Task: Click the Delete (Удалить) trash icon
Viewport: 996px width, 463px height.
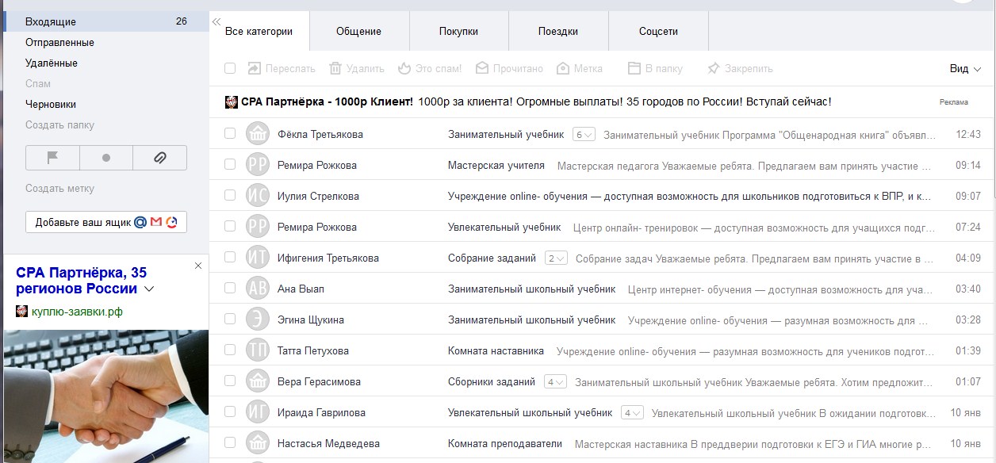Action: (x=335, y=69)
